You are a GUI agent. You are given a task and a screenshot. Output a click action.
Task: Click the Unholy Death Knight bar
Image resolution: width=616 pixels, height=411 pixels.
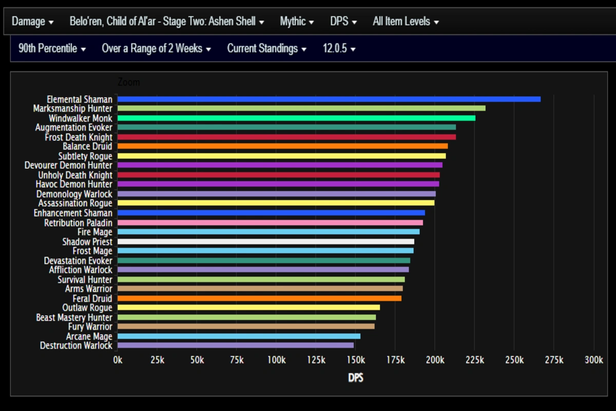[279, 175]
